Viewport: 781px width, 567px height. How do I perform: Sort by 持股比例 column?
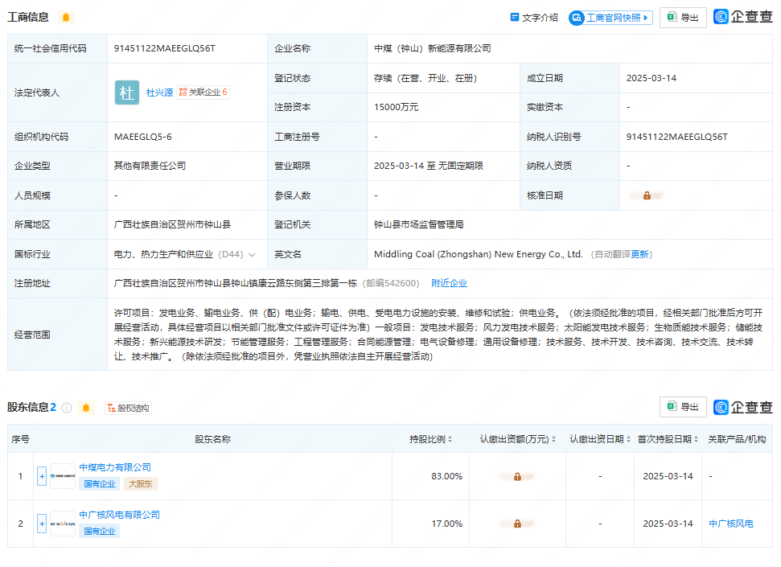pyautogui.click(x=431, y=439)
